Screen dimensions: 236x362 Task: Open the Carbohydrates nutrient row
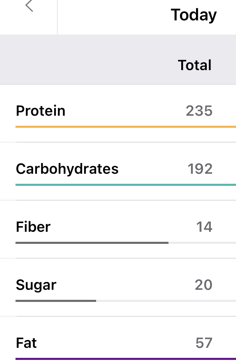coord(67,169)
